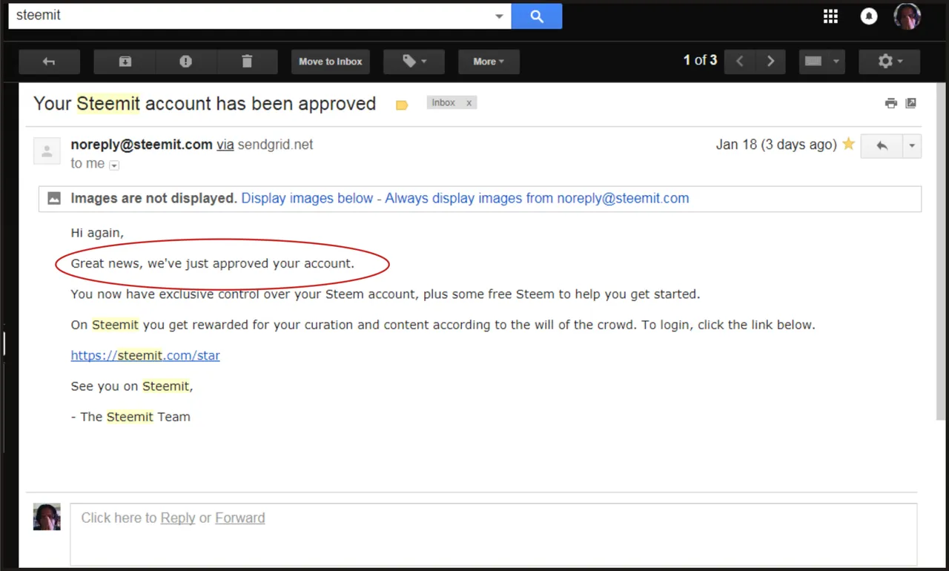This screenshot has height=571, width=949.
Task: Click the images-not-displayed picture icon
Action: click(54, 198)
